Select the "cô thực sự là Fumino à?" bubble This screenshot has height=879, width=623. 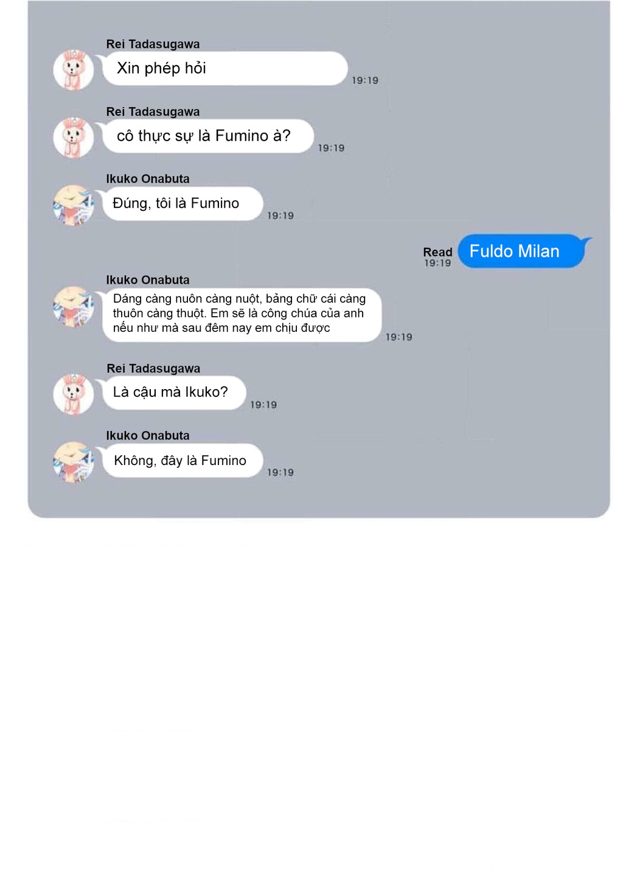pyautogui.click(x=207, y=136)
